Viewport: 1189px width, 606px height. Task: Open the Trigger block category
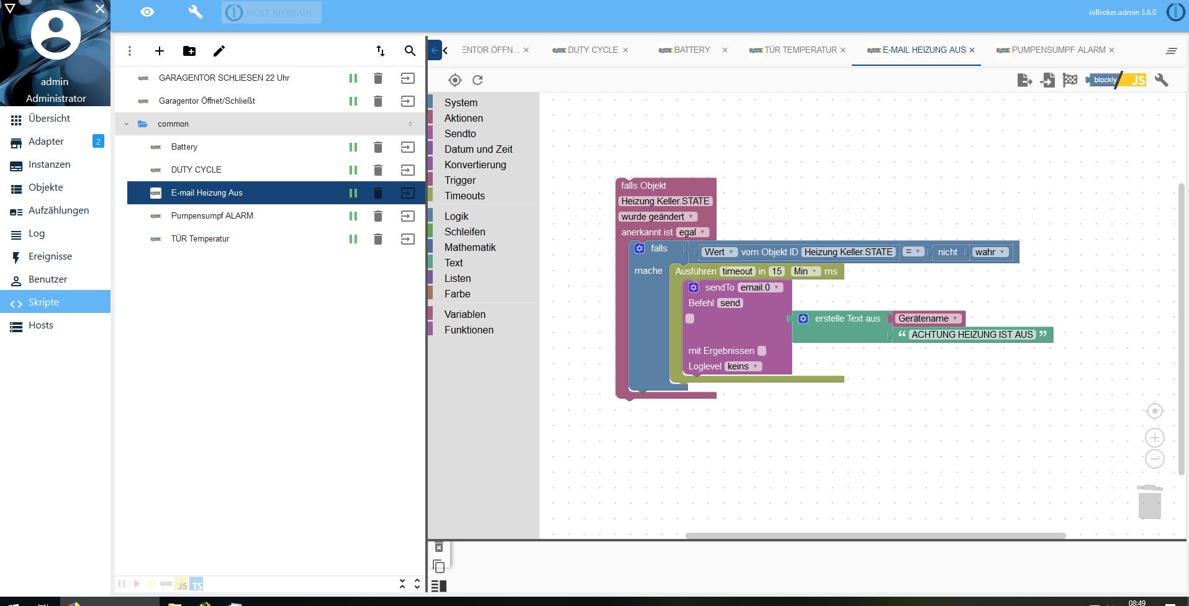click(x=459, y=180)
